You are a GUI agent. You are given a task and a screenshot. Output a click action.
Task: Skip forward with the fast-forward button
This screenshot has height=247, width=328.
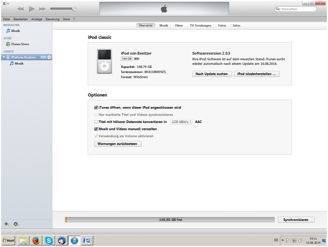[42, 9]
